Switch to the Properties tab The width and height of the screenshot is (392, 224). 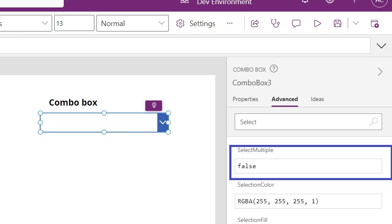[245, 99]
